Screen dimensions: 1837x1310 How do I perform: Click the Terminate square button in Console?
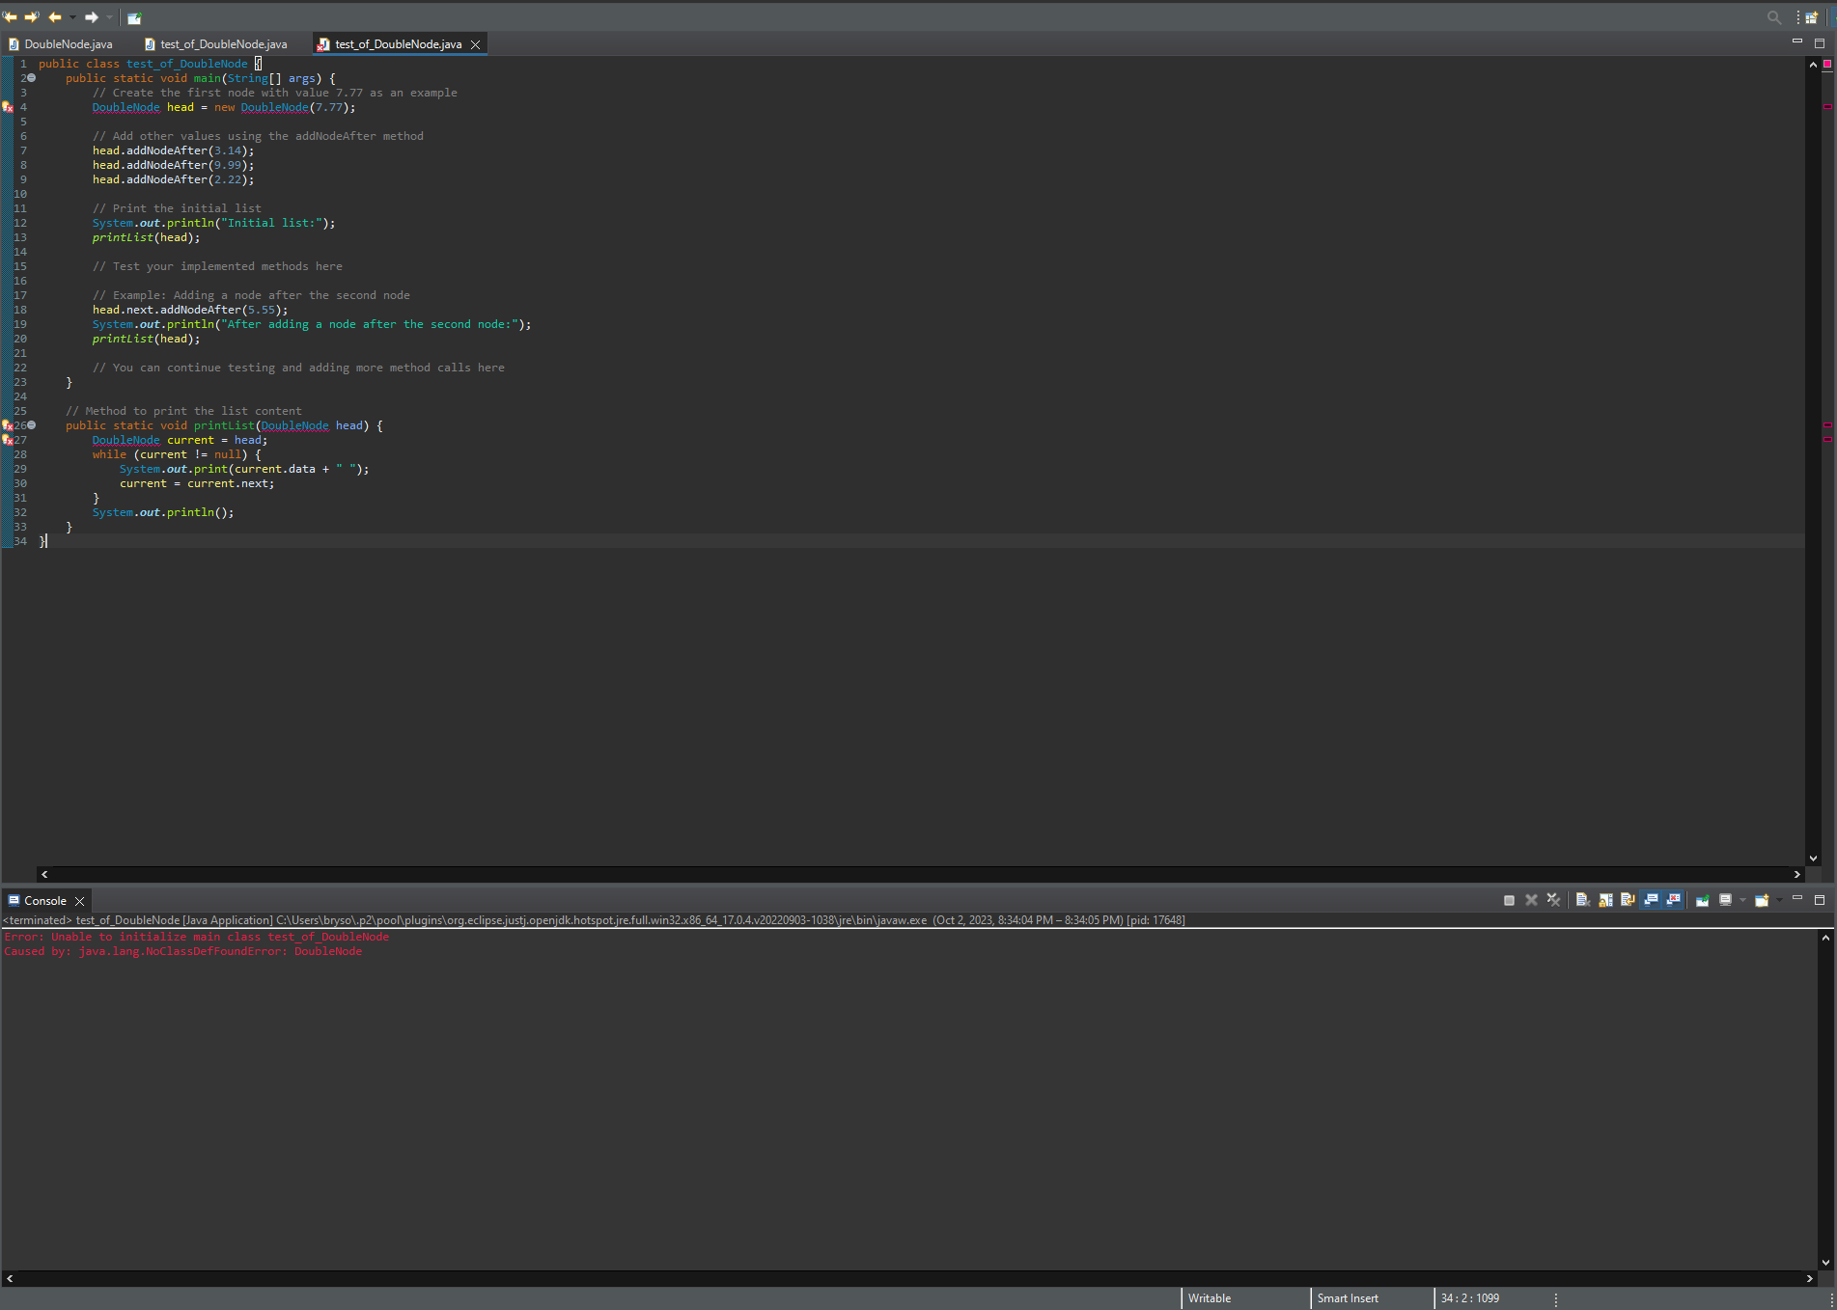[1509, 900]
